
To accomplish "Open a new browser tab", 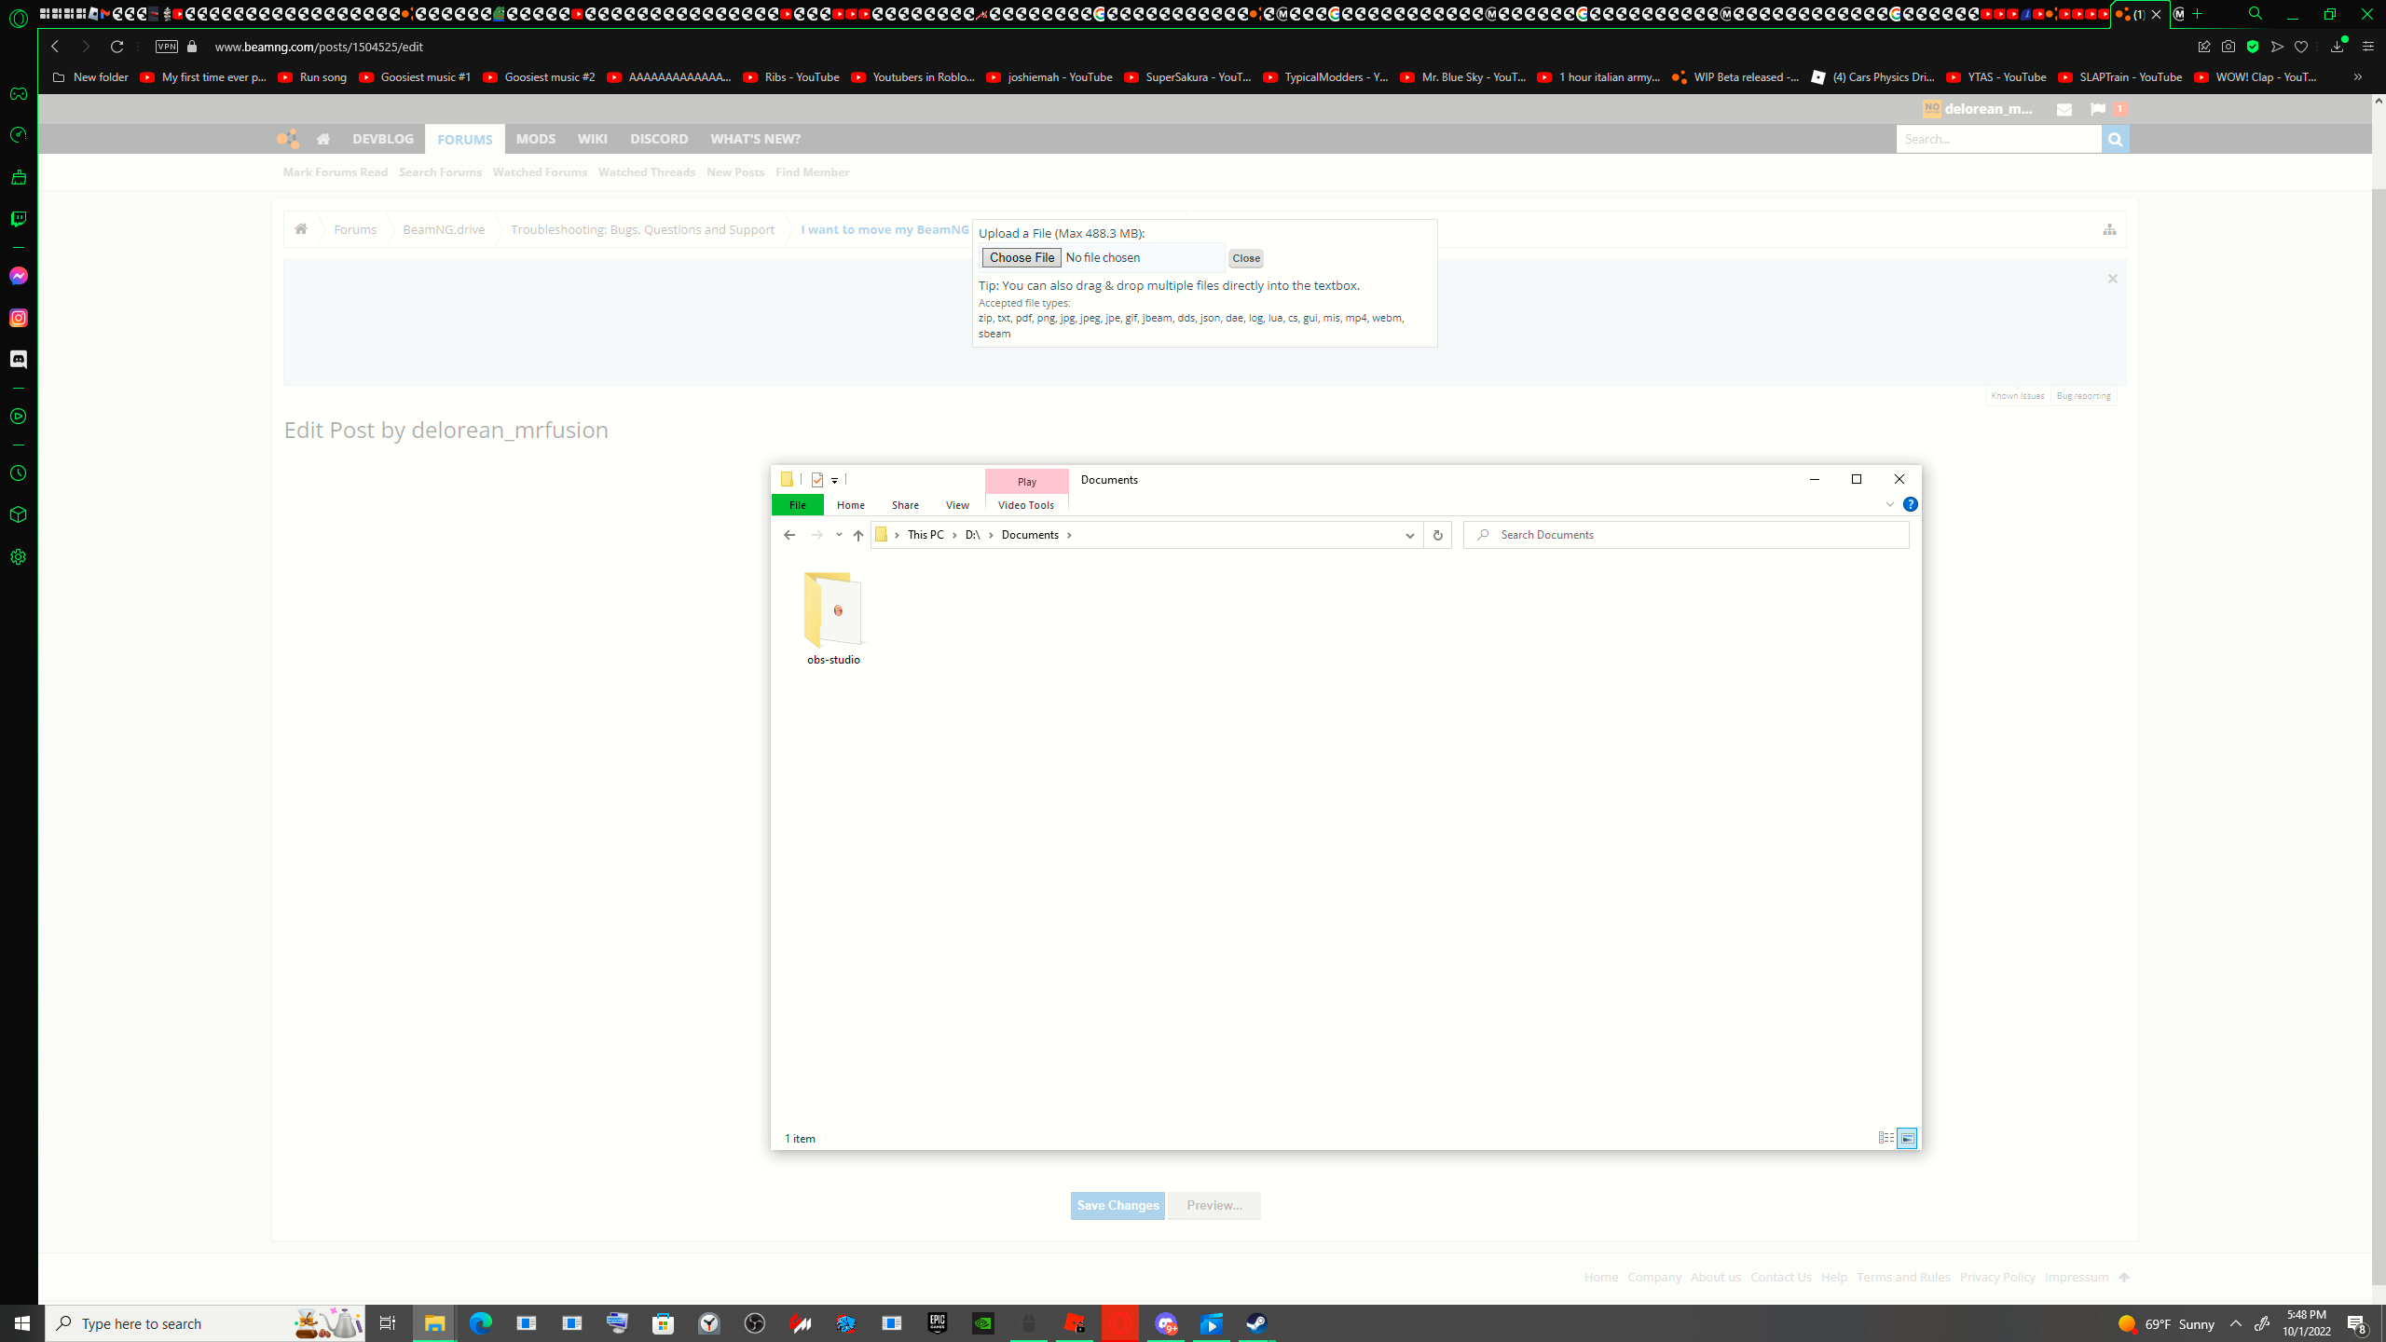I will pos(2198,14).
